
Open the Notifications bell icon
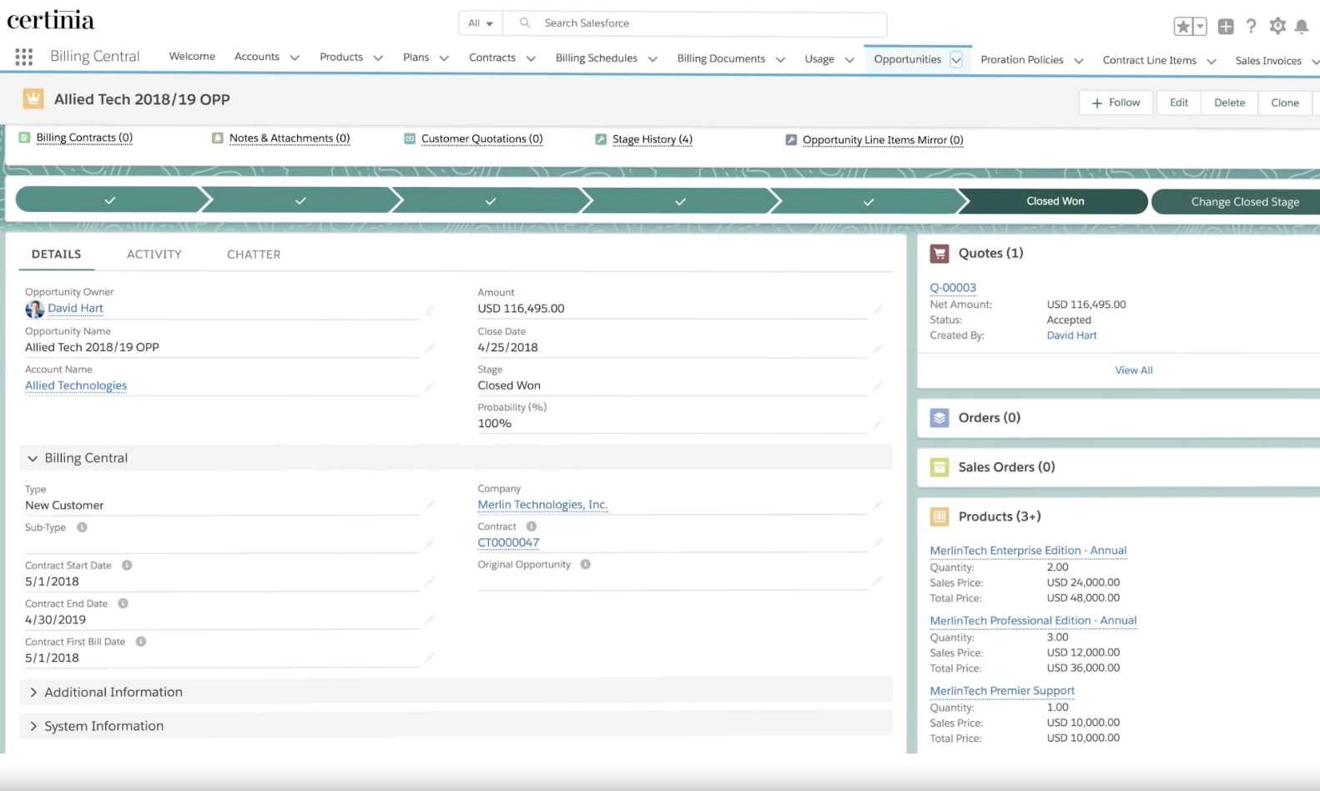coord(1302,27)
